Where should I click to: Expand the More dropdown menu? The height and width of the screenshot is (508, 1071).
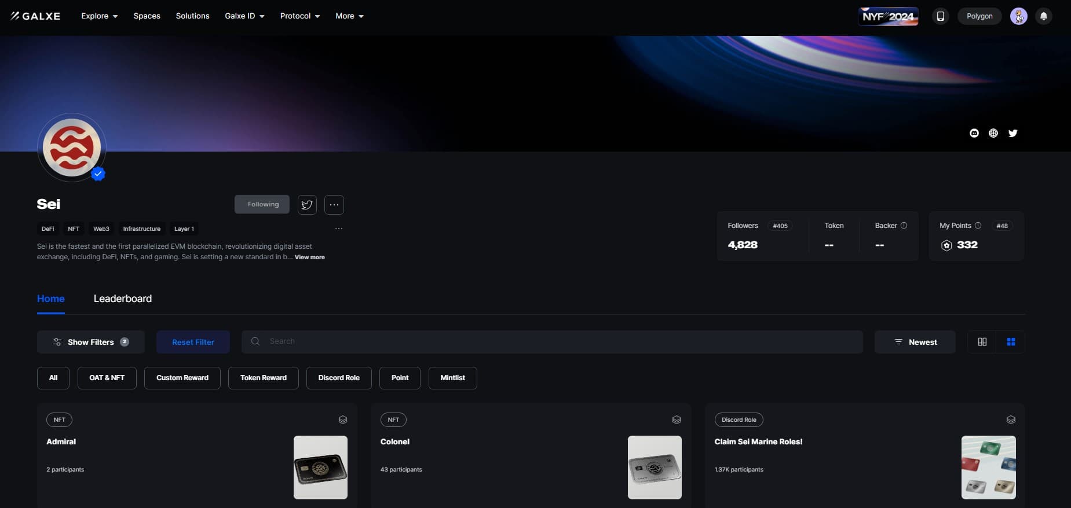click(x=350, y=16)
